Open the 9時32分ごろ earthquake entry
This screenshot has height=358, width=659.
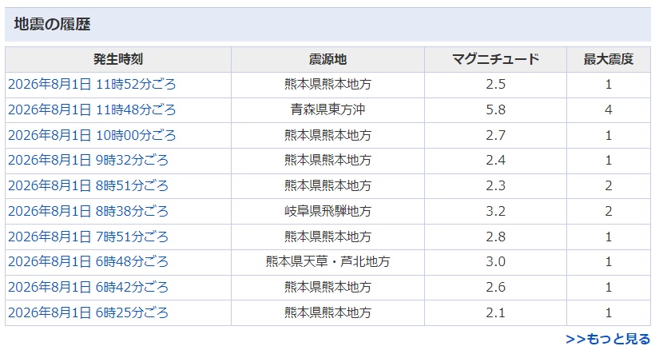click(x=88, y=161)
